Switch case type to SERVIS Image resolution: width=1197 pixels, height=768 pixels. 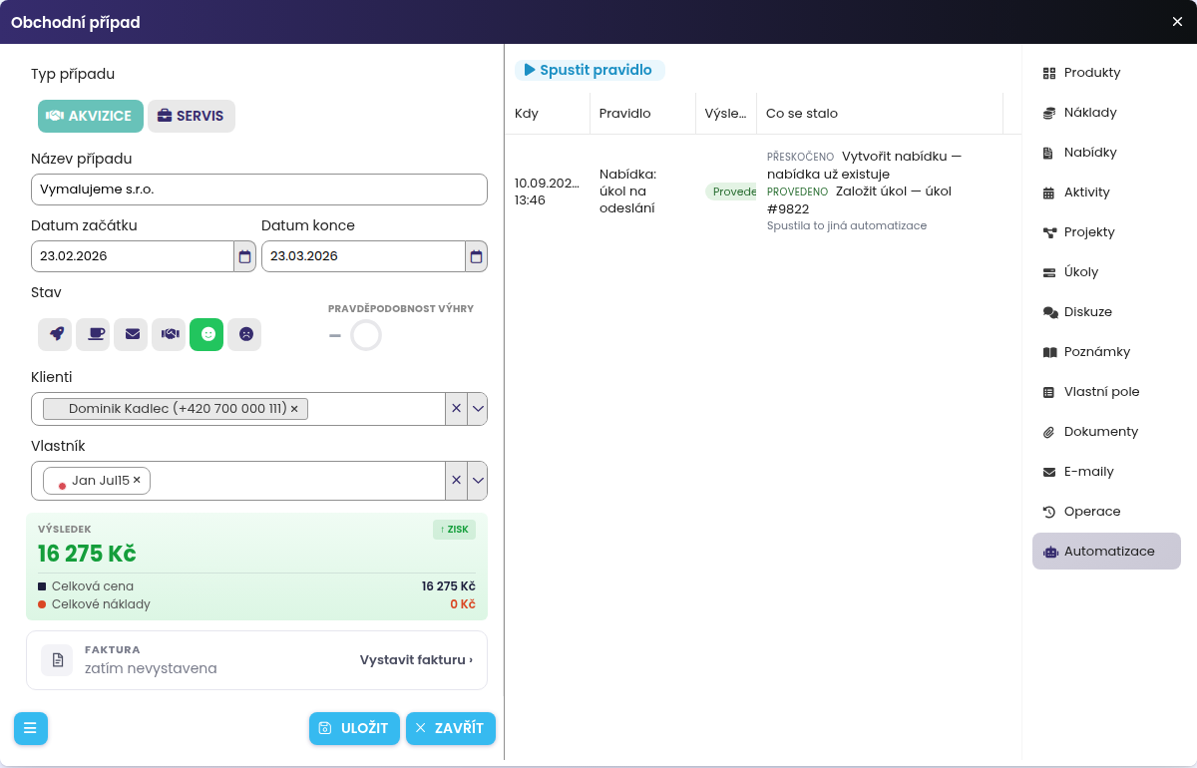[192, 116]
